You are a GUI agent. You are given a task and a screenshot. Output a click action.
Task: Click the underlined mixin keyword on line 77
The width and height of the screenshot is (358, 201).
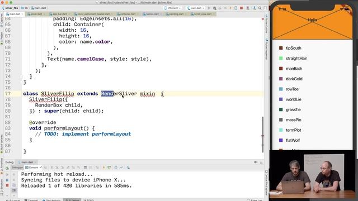tap(147, 94)
